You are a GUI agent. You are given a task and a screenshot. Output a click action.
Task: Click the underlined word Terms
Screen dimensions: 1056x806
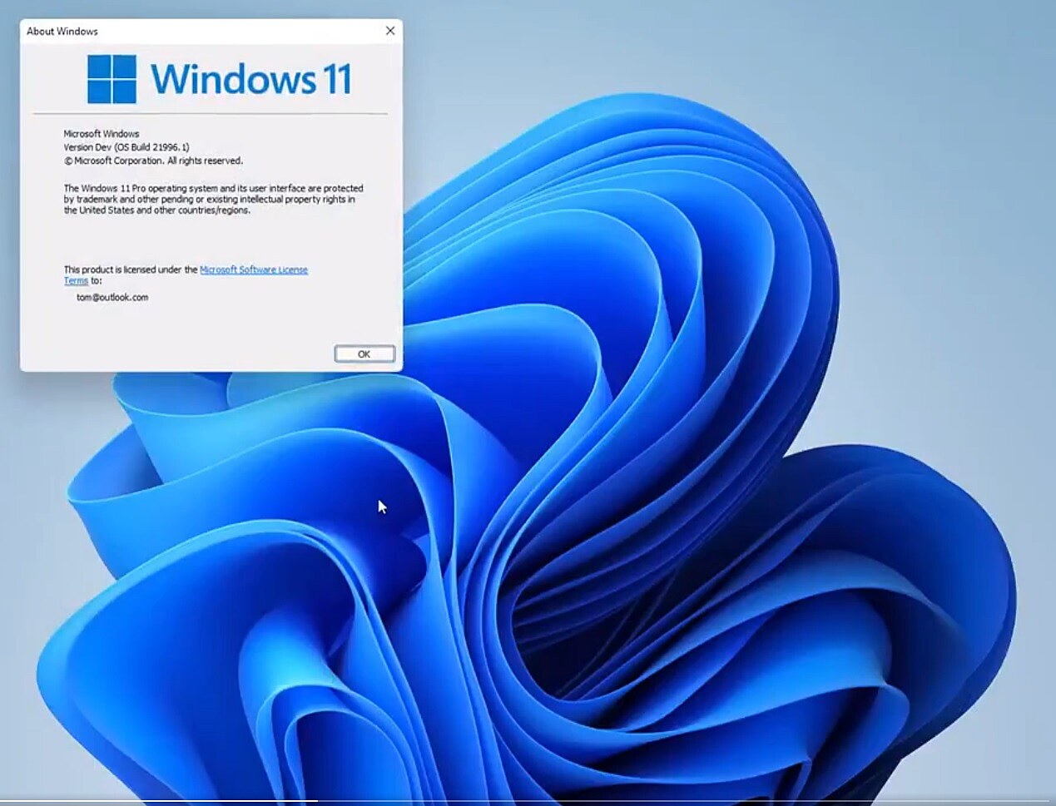coord(76,281)
